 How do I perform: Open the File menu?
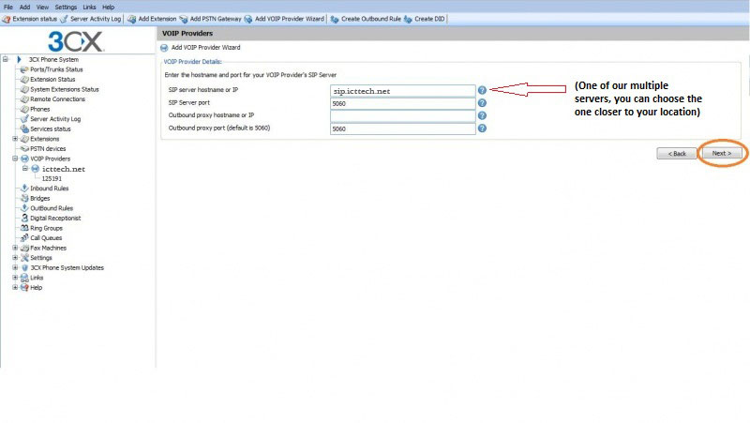[x=8, y=7]
